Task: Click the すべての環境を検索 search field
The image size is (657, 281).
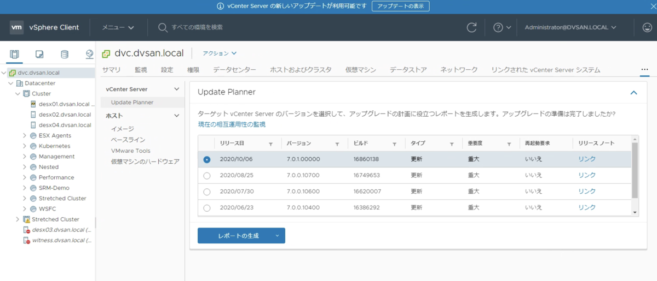Action: pos(197,27)
